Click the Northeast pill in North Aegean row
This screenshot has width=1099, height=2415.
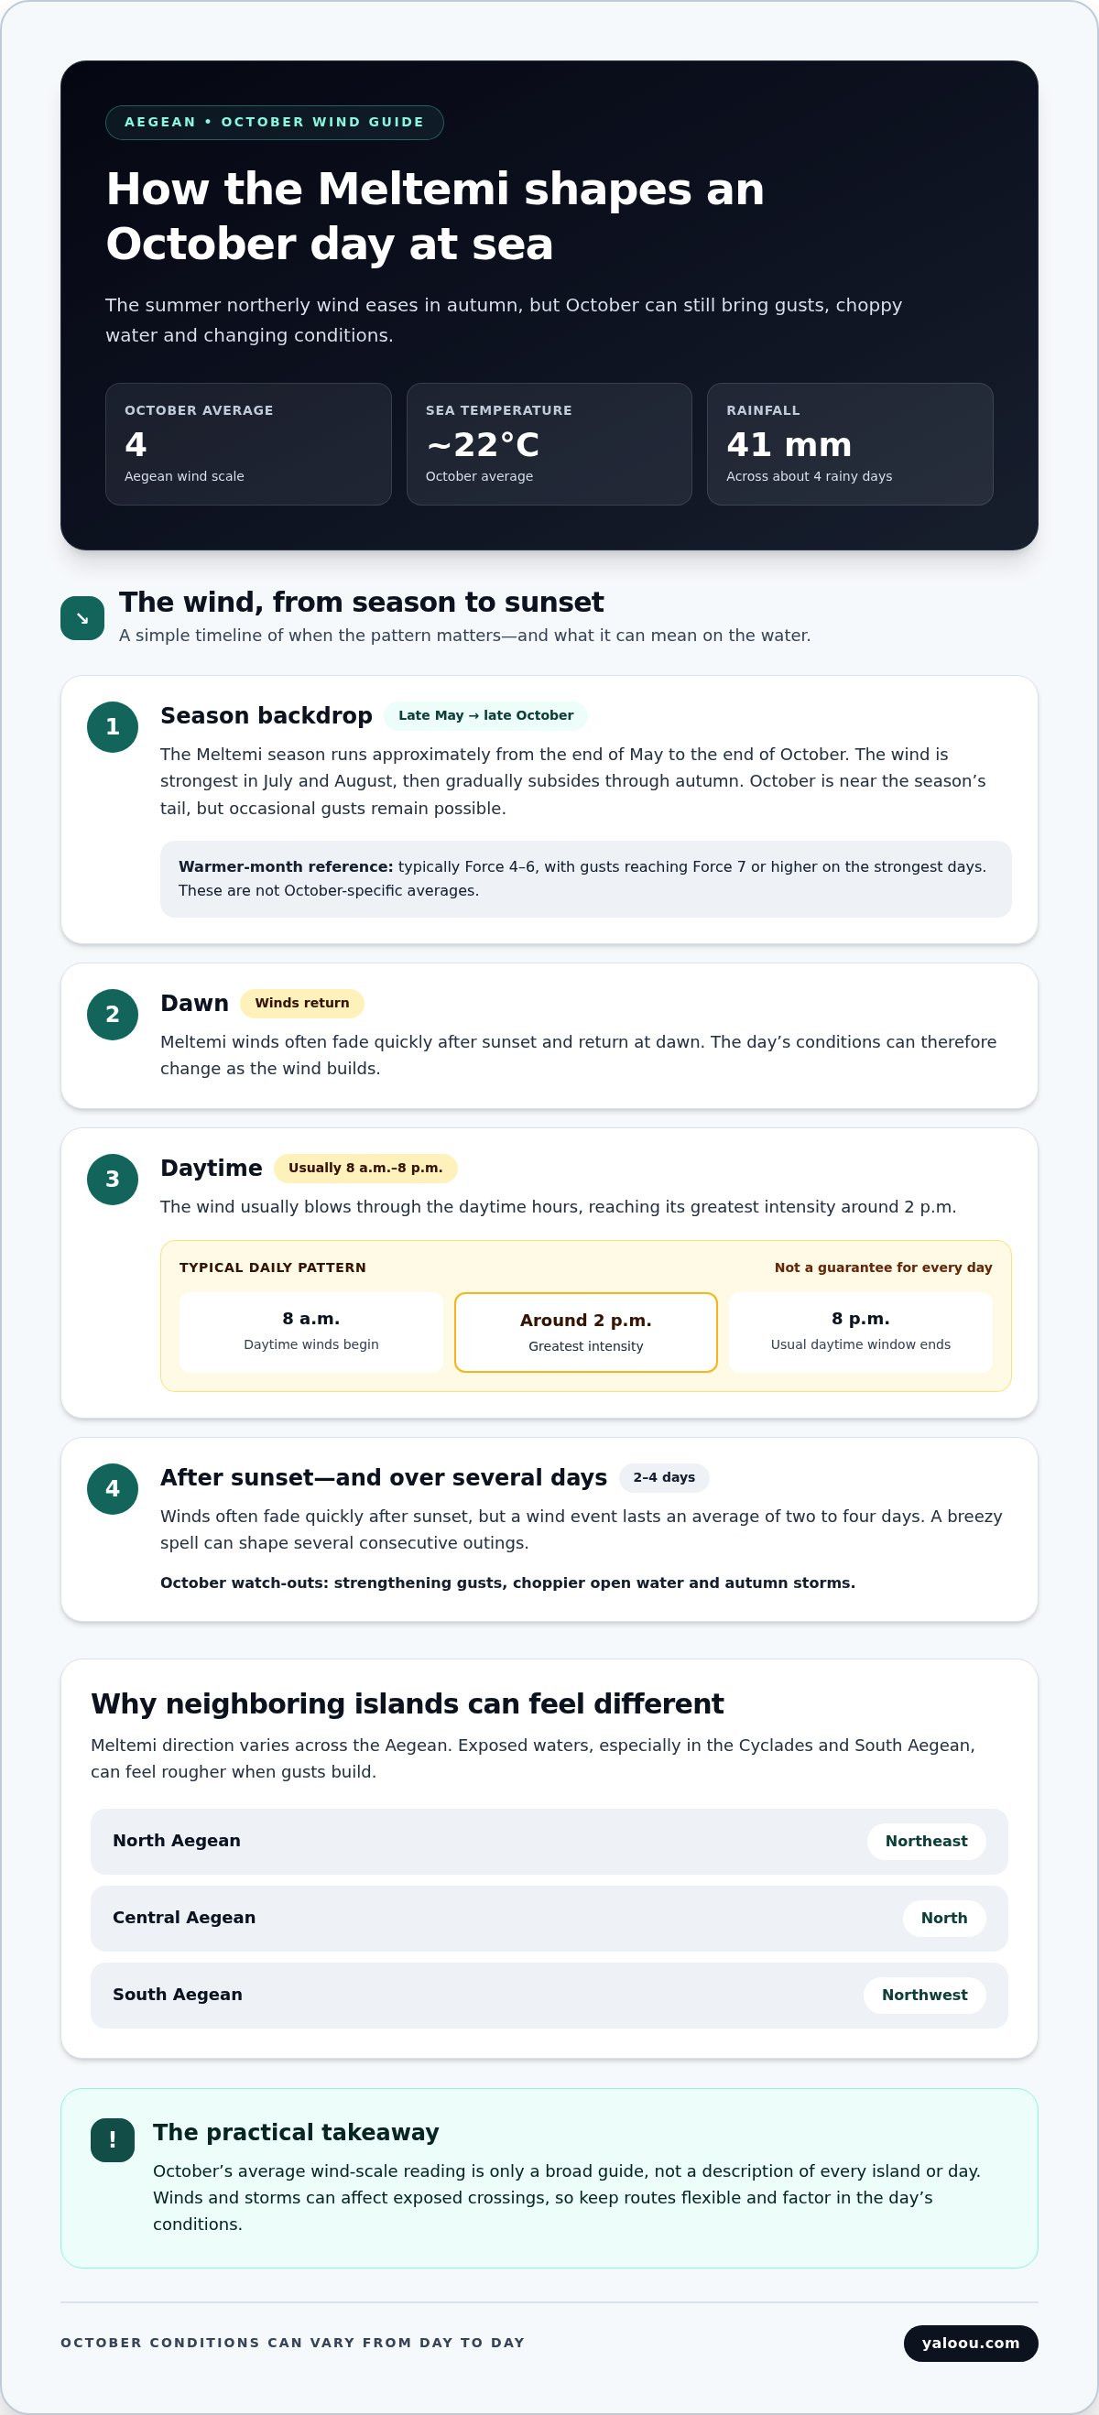(x=927, y=1842)
